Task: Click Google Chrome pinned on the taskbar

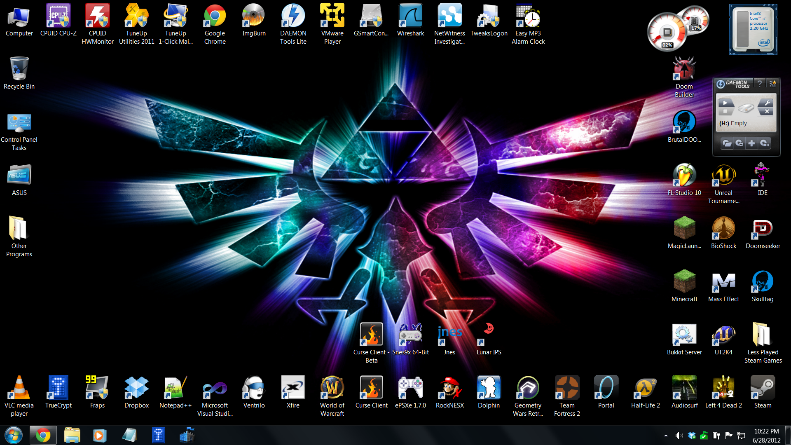Action: (x=43, y=436)
